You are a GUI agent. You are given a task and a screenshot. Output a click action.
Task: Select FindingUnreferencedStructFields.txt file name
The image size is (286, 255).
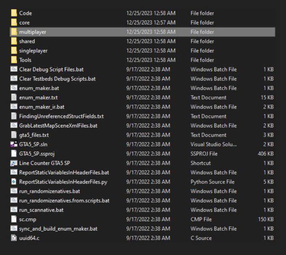tap(61, 116)
